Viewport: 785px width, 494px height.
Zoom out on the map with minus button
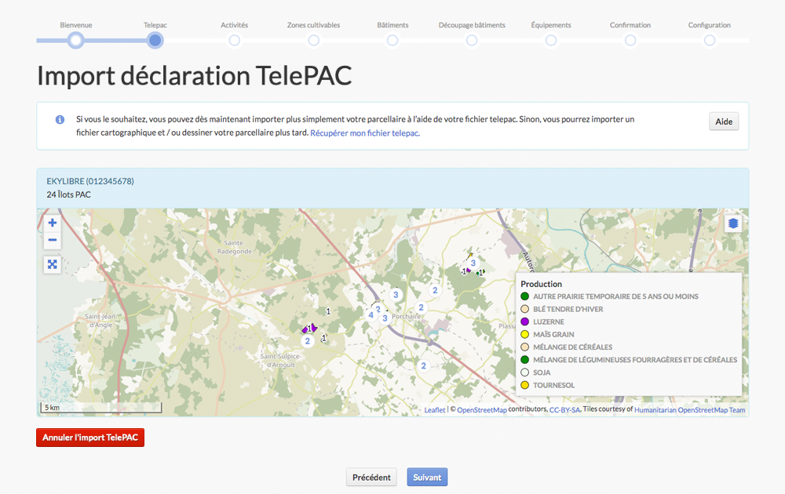point(52,241)
